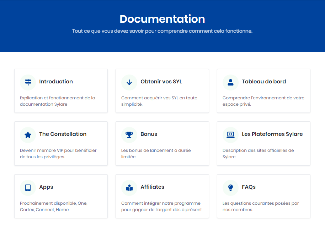
Task: Click the lightbulb icon for FAQs
Action: point(230,188)
